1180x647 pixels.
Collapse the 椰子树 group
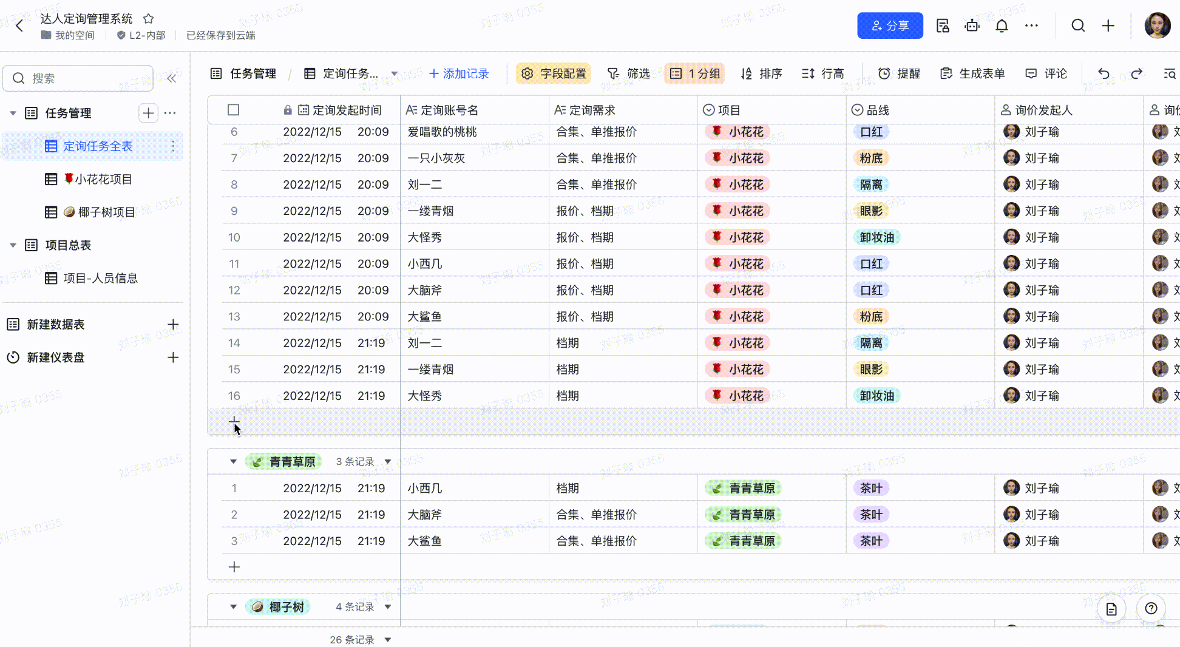click(233, 607)
